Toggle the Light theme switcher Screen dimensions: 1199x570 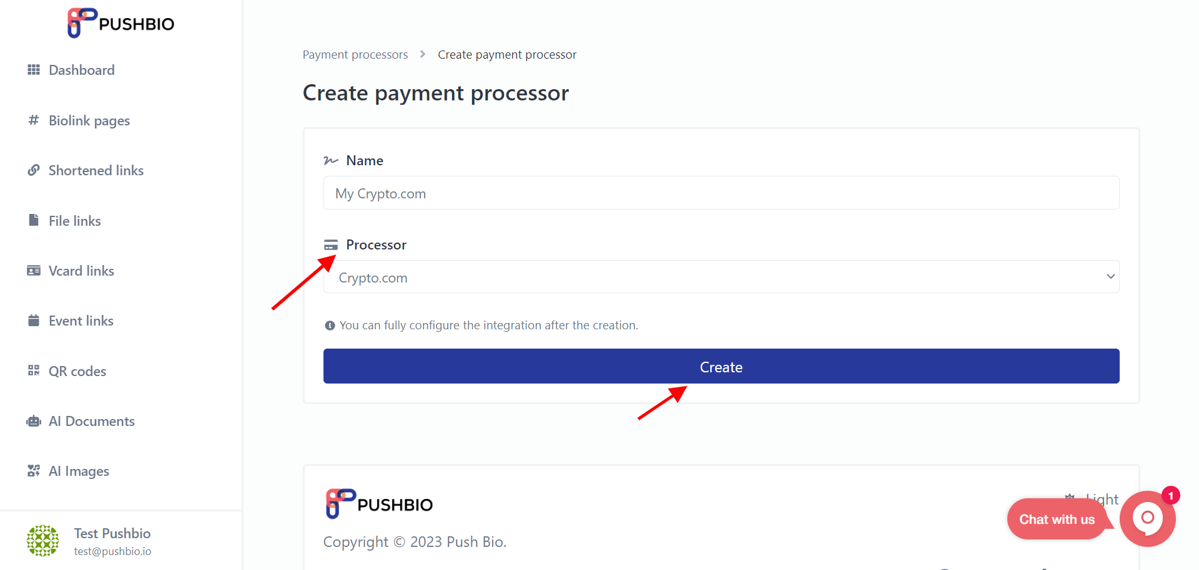(x=1092, y=499)
